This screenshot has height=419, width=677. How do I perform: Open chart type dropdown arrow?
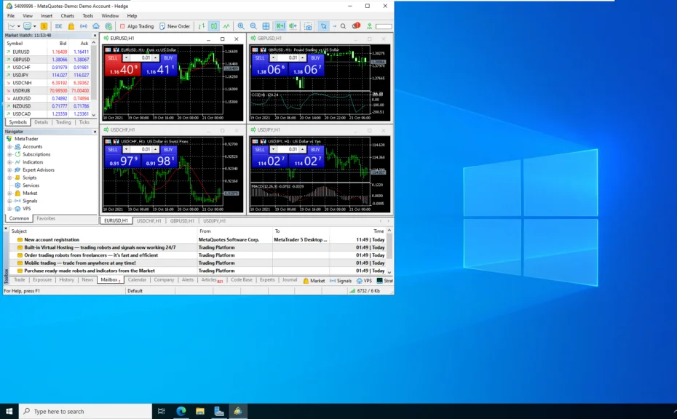click(x=19, y=26)
